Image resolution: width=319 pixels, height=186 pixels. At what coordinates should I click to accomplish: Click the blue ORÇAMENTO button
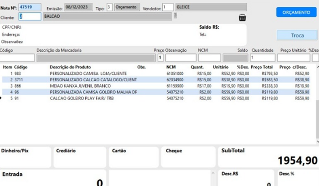pos(296,12)
